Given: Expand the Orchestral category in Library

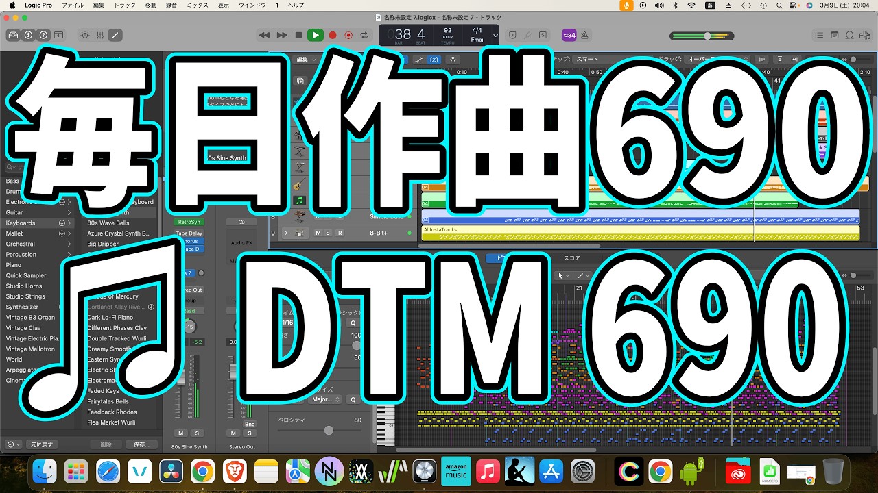Looking at the screenshot, I should (x=69, y=244).
